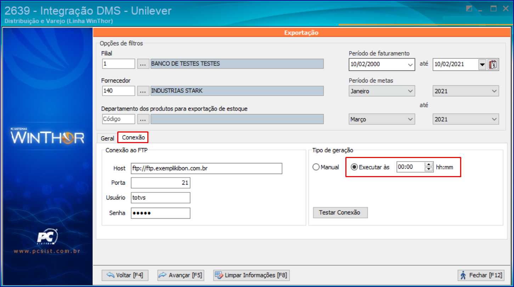Open the Janeiro month dropdown
The height and width of the screenshot is (287, 514).
[x=382, y=91]
